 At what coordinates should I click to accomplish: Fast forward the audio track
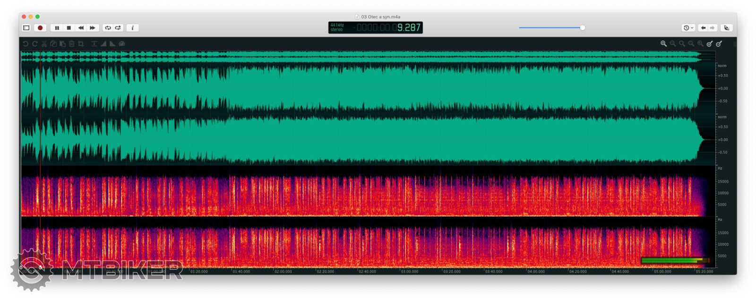point(93,28)
